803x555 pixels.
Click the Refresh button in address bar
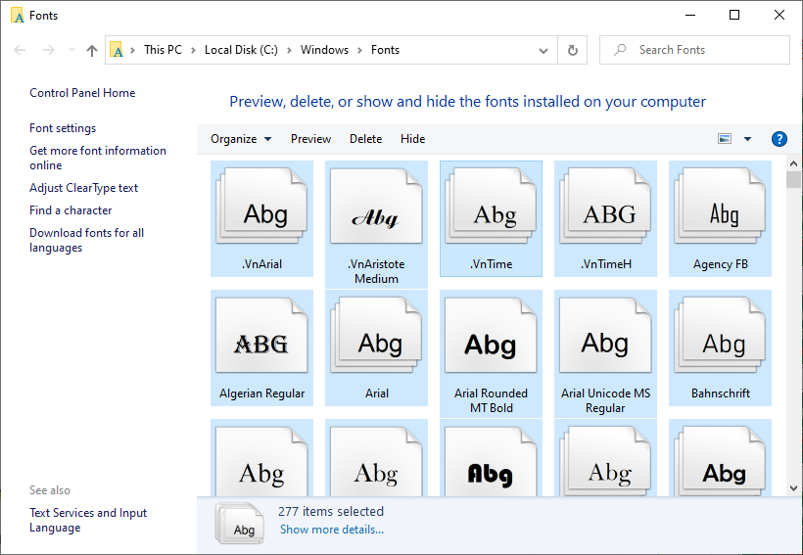573,50
